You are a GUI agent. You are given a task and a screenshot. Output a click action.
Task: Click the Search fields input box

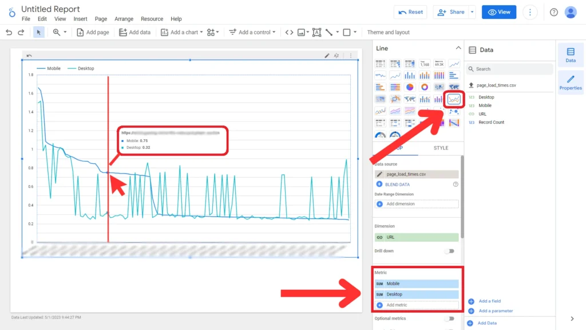[x=509, y=69]
